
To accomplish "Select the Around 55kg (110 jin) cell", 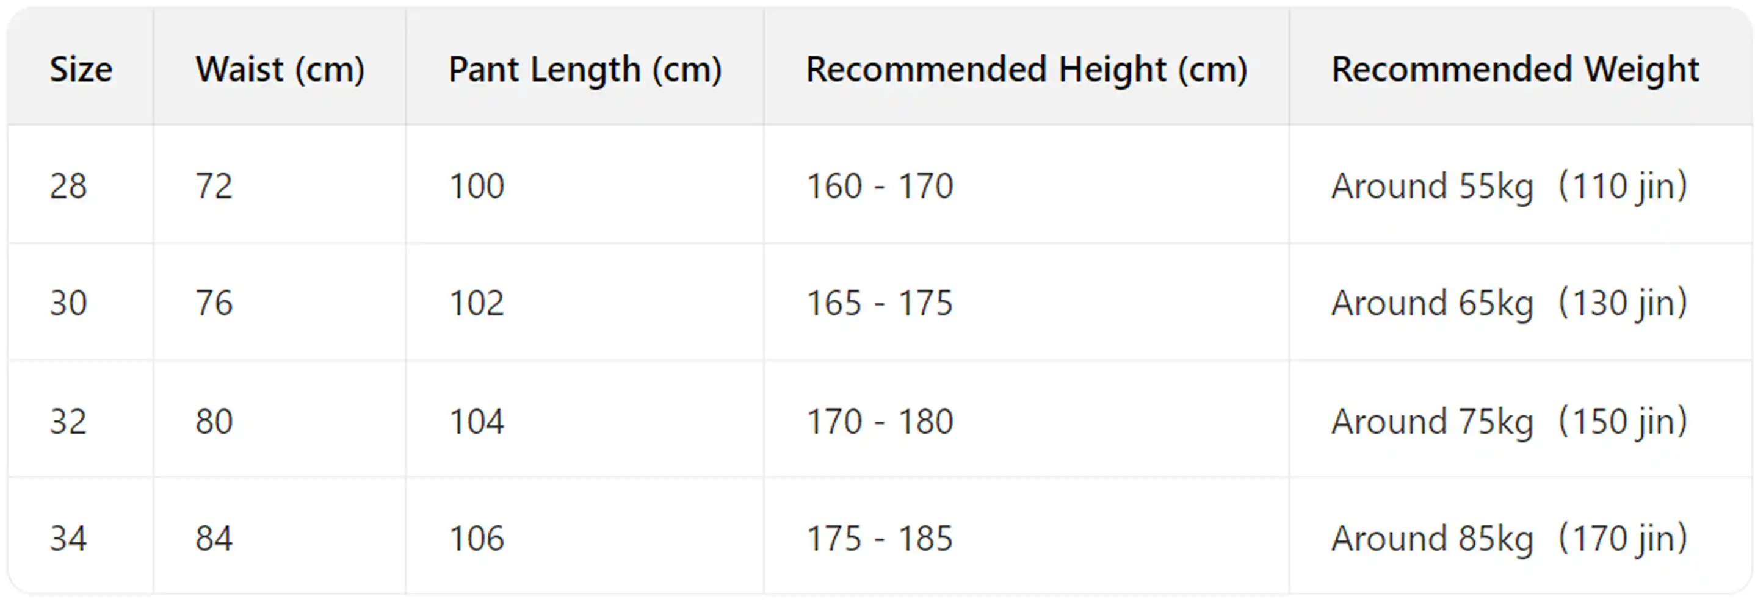I will click(1509, 186).
